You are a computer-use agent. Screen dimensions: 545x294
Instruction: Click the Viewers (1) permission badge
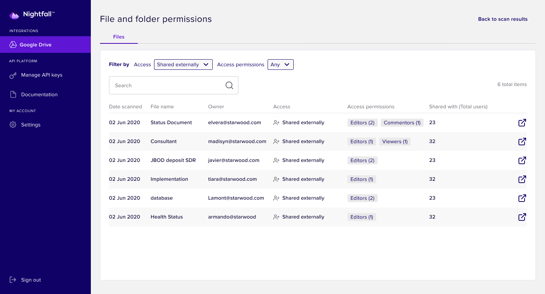tap(395, 142)
